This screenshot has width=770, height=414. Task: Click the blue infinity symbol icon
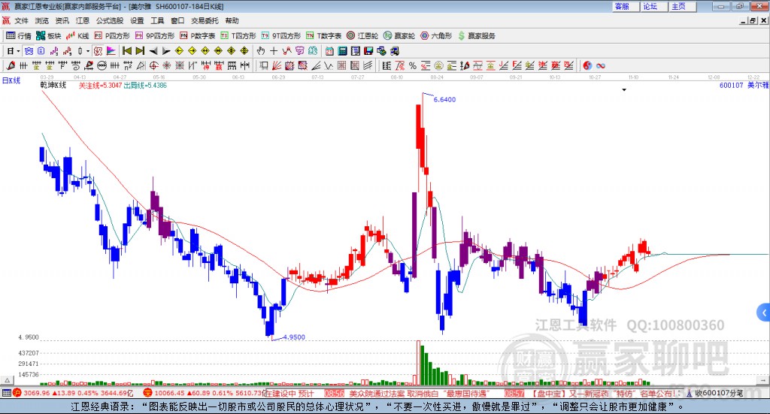[601, 65]
